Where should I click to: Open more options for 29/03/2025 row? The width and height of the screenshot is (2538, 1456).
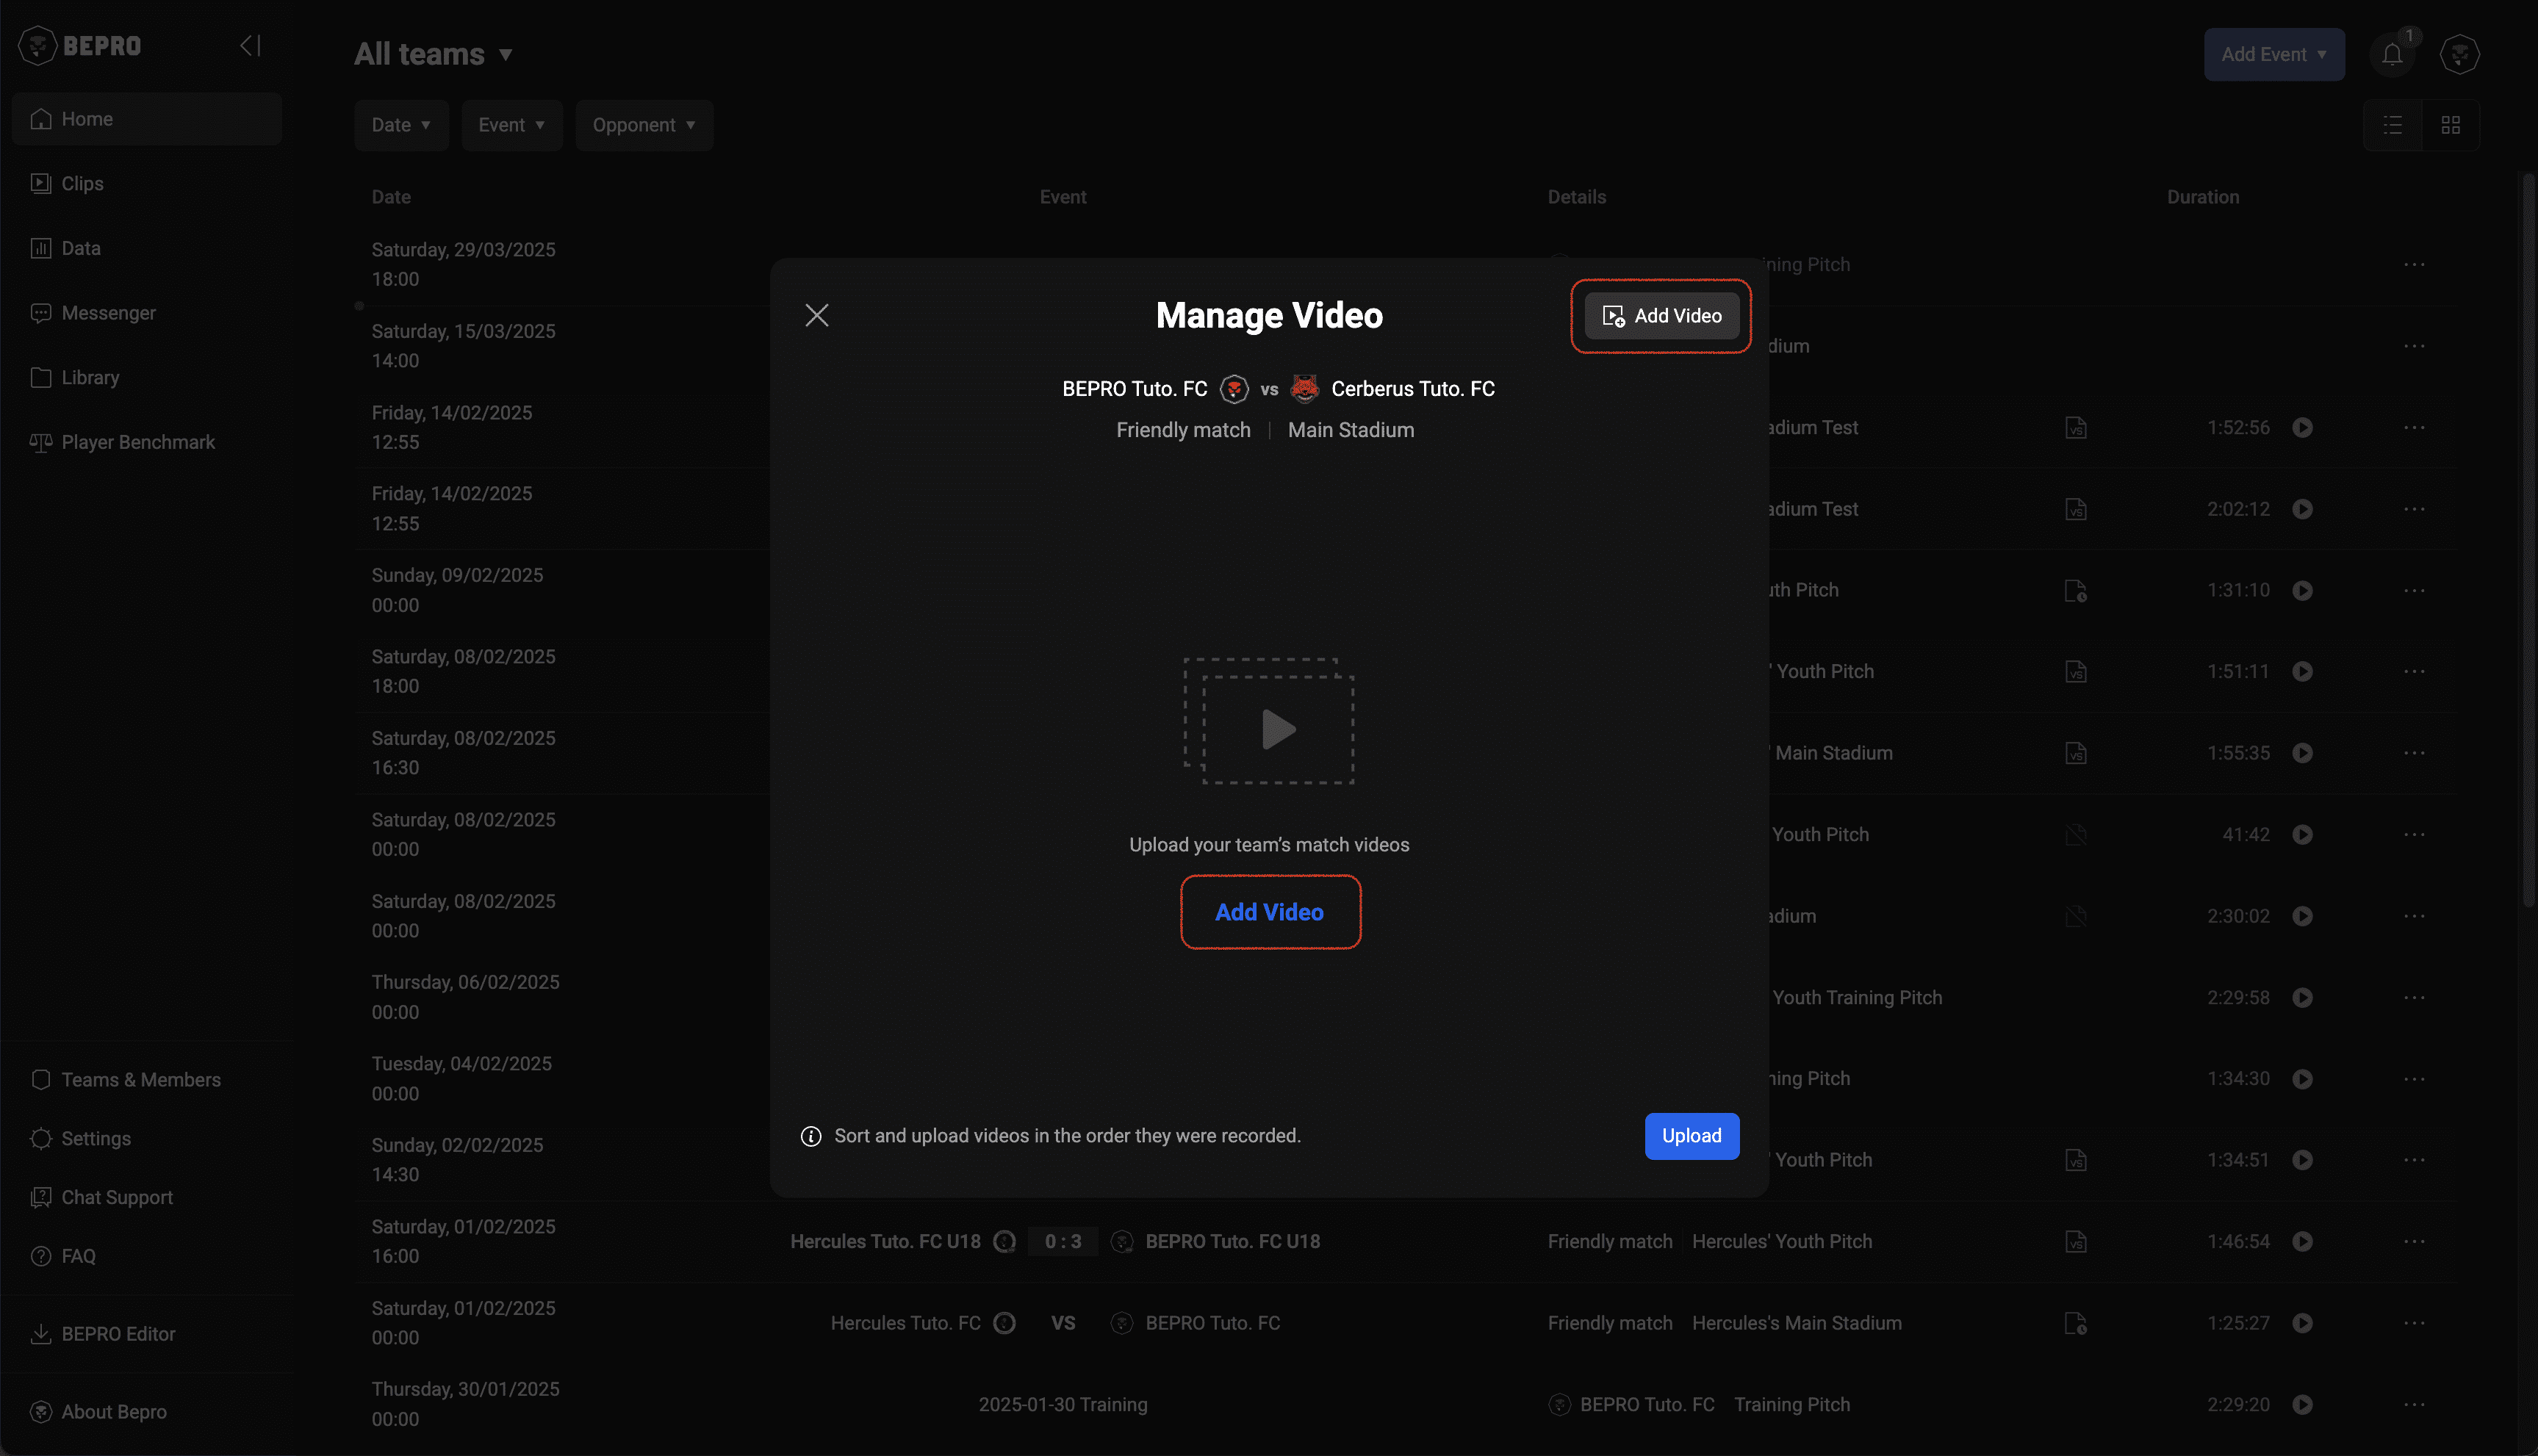2414,265
